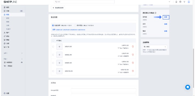
Task: Delete the US$100.00 variant
Action: [x=133, y=71]
